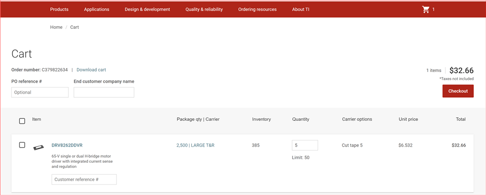The width and height of the screenshot is (486, 195).
Task: Click the Package qty | Carrier column header
Action: (x=198, y=119)
